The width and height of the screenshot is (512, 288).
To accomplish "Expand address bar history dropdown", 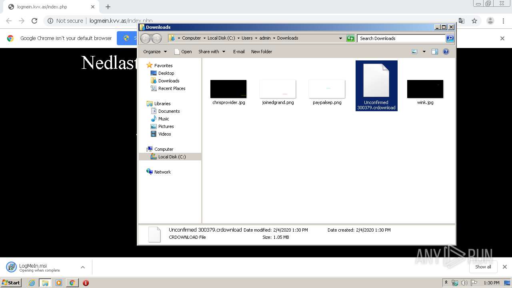I will click(340, 38).
